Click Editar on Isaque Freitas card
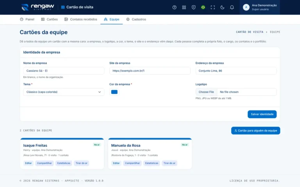The width and height of the screenshot is (300, 187). click(x=28, y=163)
